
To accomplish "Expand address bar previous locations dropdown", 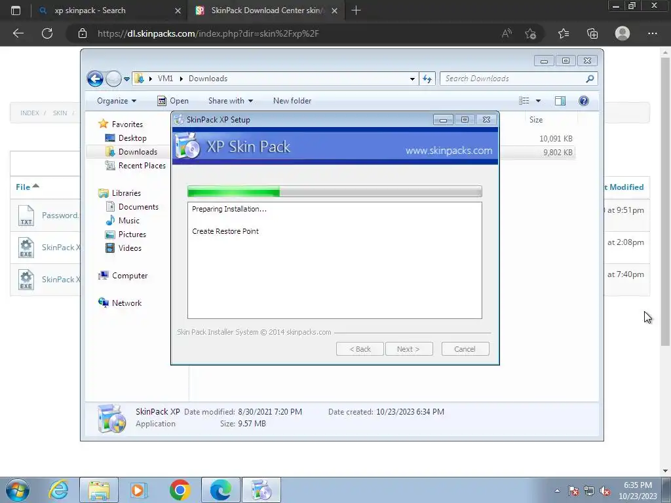I will (412, 79).
